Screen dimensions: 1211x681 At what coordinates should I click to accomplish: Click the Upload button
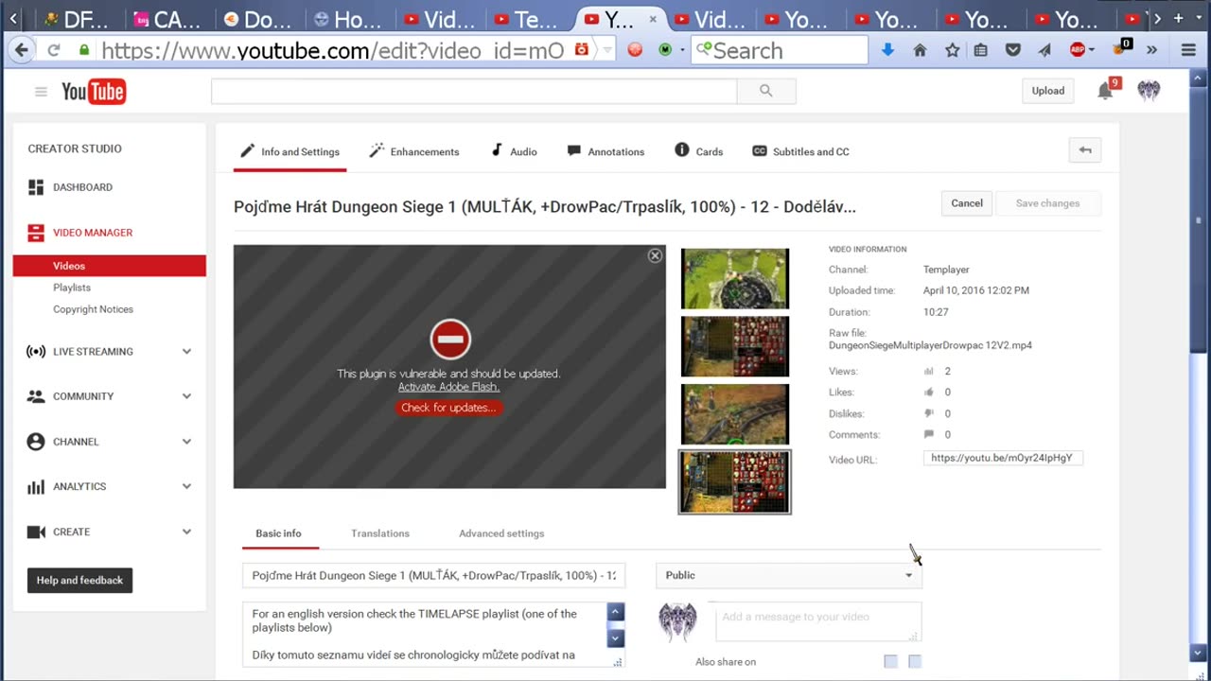[1048, 91]
